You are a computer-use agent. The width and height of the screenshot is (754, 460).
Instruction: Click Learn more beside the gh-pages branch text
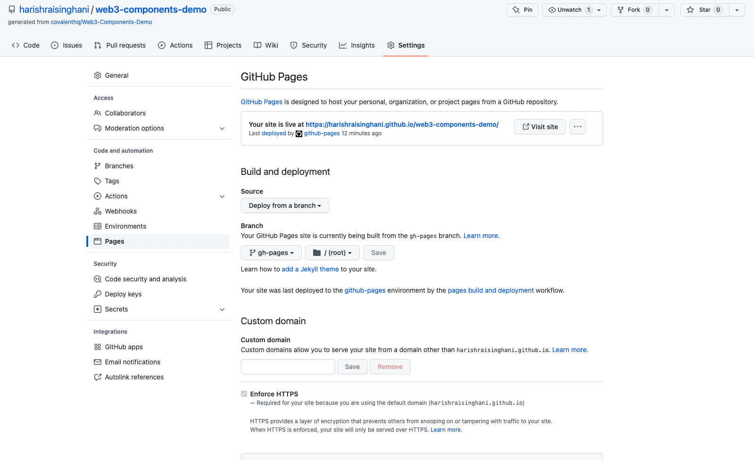click(x=481, y=236)
